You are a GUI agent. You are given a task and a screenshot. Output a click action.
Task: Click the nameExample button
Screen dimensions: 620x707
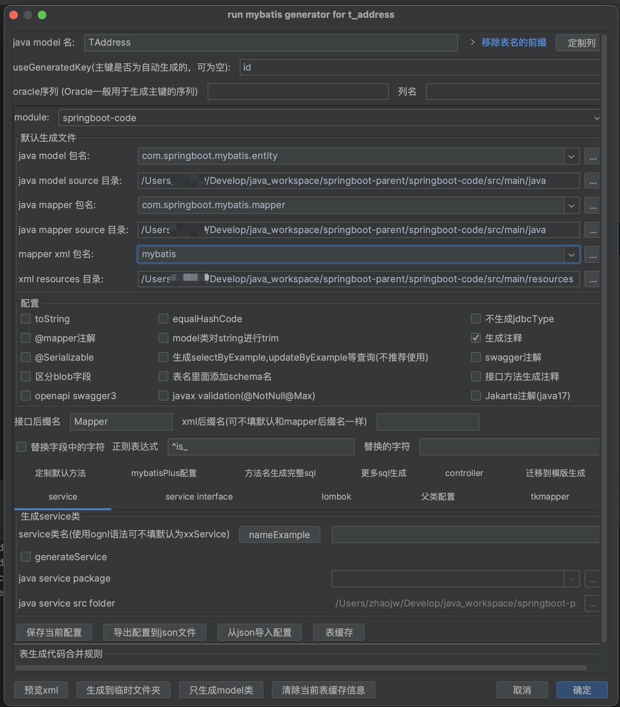click(x=279, y=535)
